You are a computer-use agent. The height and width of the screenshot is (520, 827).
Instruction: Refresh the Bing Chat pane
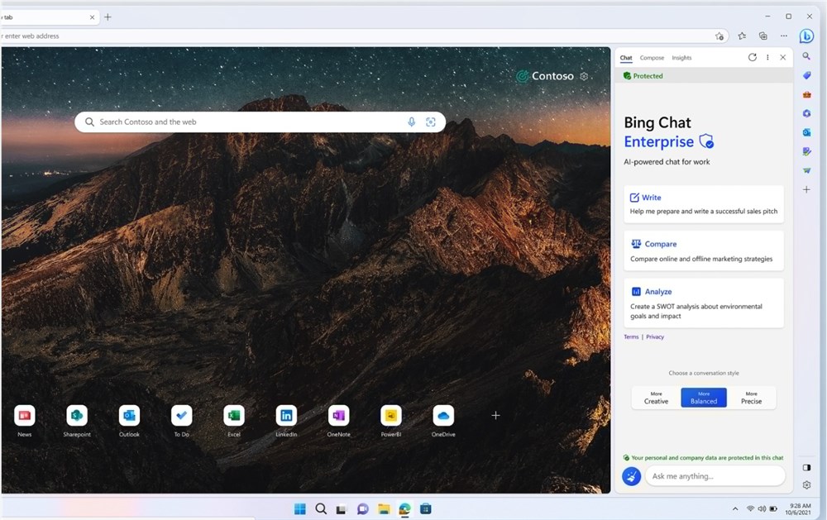752,58
